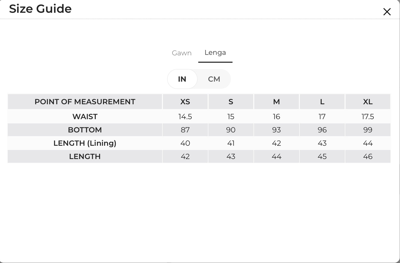Click the XS column header

185,102
